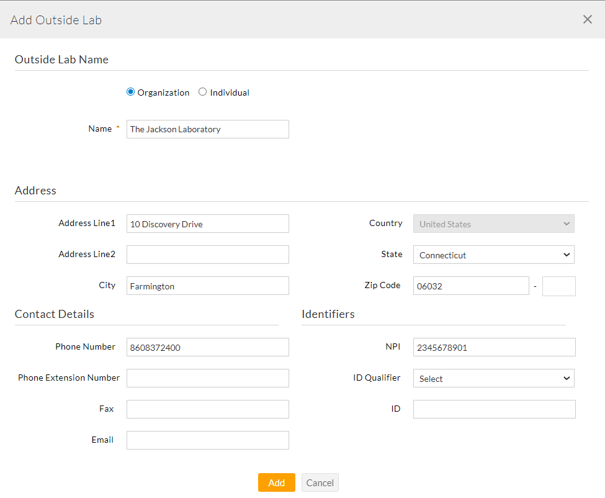
Task: Click the Zip Code field
Action: point(470,286)
